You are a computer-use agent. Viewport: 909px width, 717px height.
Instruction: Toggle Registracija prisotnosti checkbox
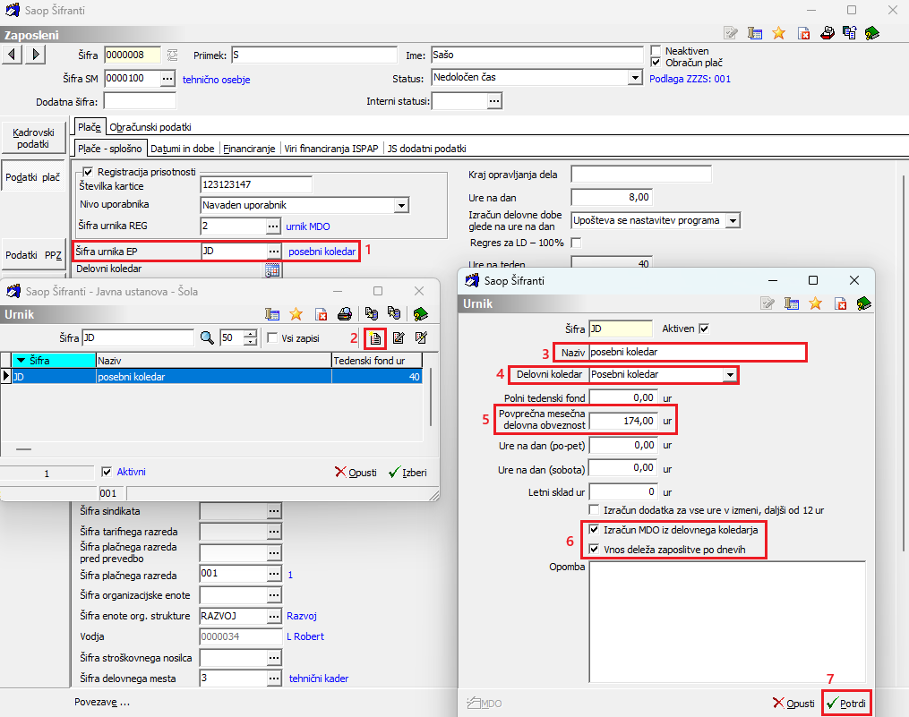coord(88,172)
